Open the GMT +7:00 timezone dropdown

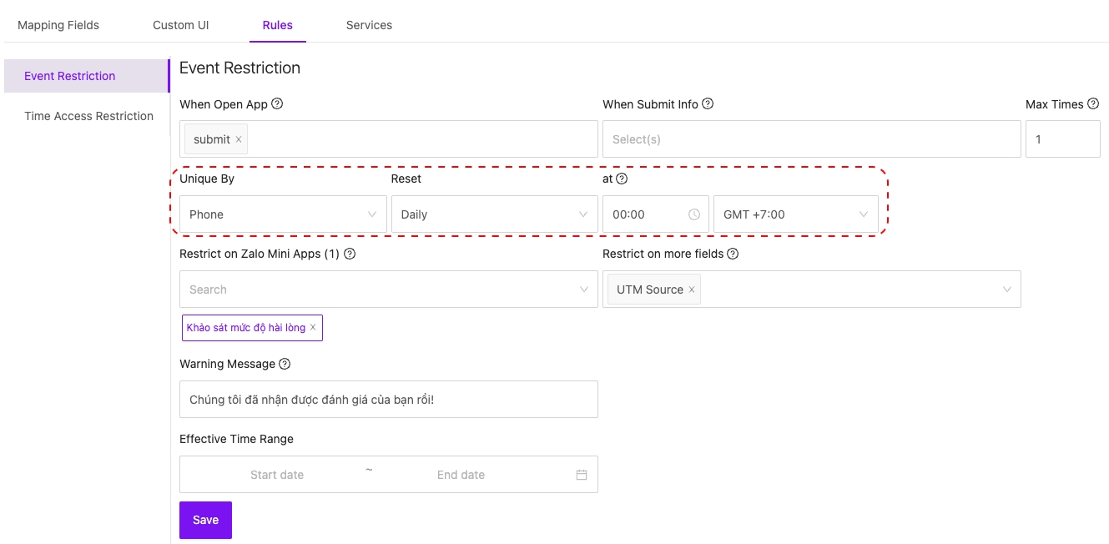795,214
